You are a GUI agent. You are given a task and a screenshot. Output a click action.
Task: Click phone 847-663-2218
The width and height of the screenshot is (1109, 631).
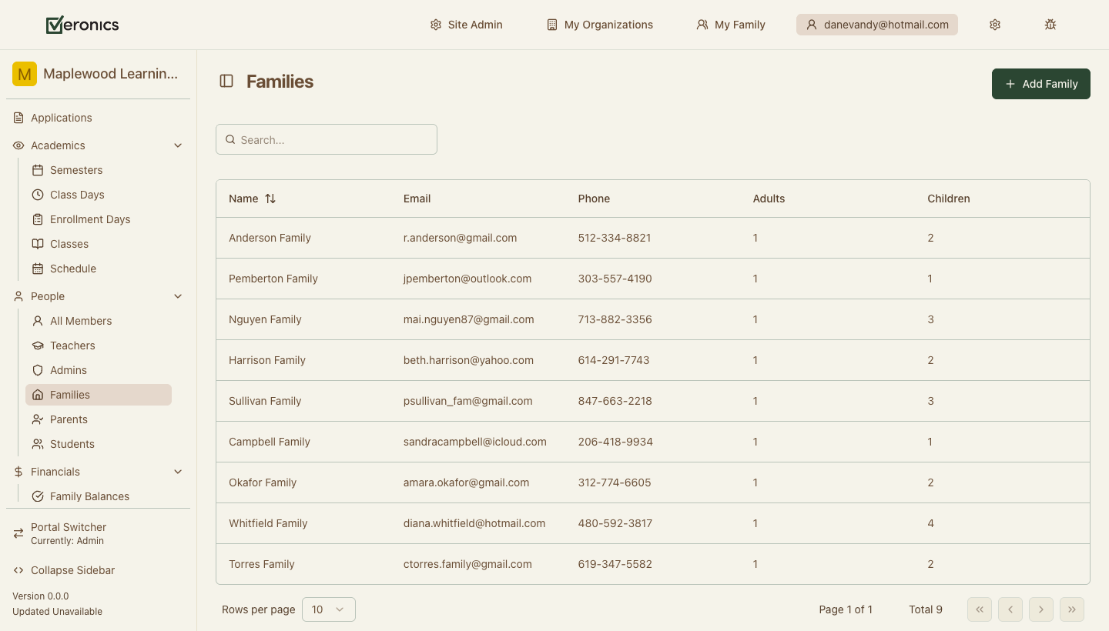(615, 401)
